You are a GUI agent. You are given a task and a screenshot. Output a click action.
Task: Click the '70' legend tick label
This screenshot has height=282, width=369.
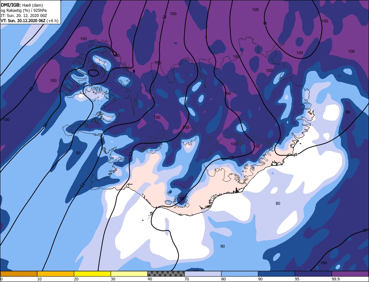pyautogui.click(x=187, y=279)
